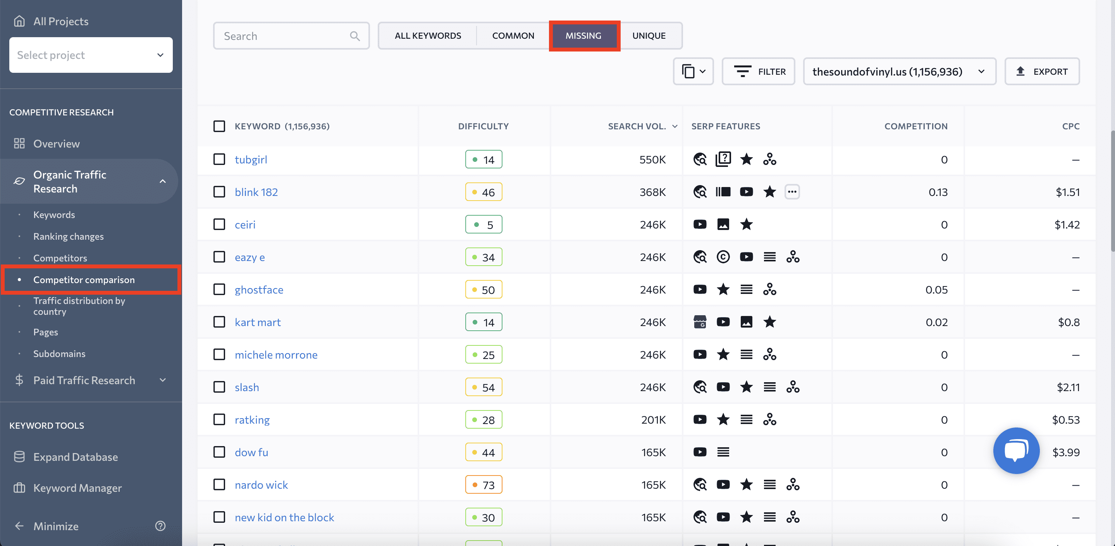1115x546 pixels.
Task: Click the Expand Database icon
Action: 19,457
